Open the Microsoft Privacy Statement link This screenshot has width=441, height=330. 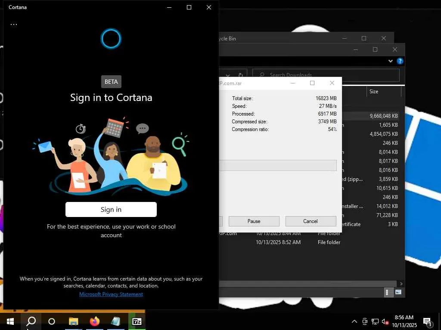(x=111, y=294)
